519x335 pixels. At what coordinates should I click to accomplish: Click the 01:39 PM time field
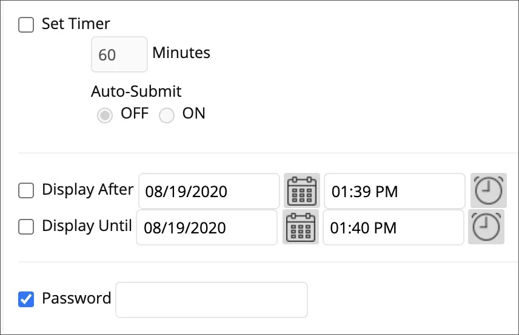[x=395, y=191]
